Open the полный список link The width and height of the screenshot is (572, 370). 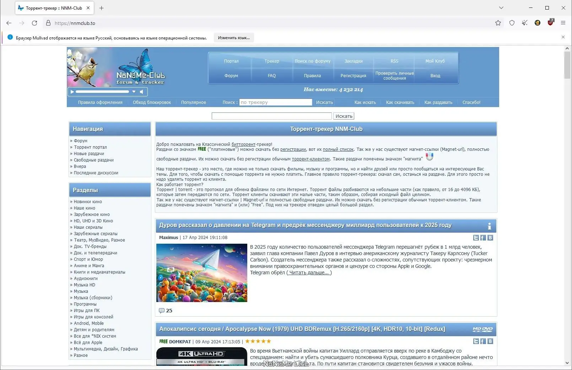338,149
